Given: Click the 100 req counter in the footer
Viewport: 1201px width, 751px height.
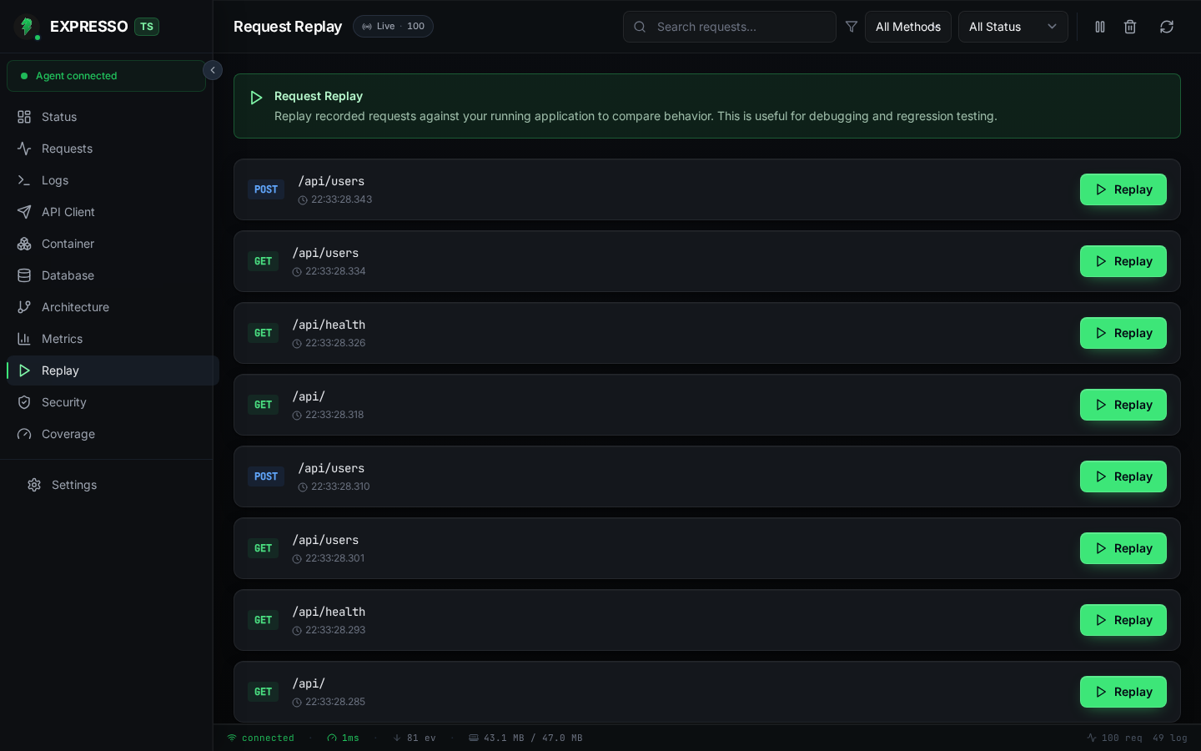Looking at the screenshot, I should 1114,738.
